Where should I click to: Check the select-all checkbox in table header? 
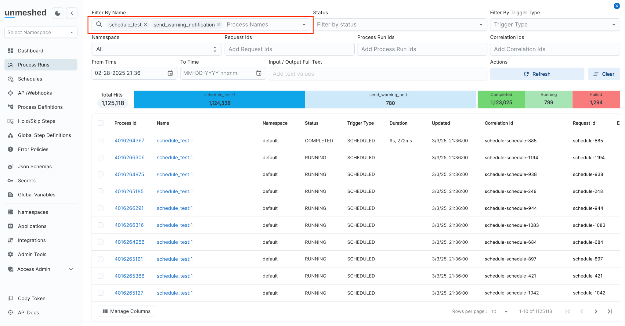pyautogui.click(x=101, y=123)
